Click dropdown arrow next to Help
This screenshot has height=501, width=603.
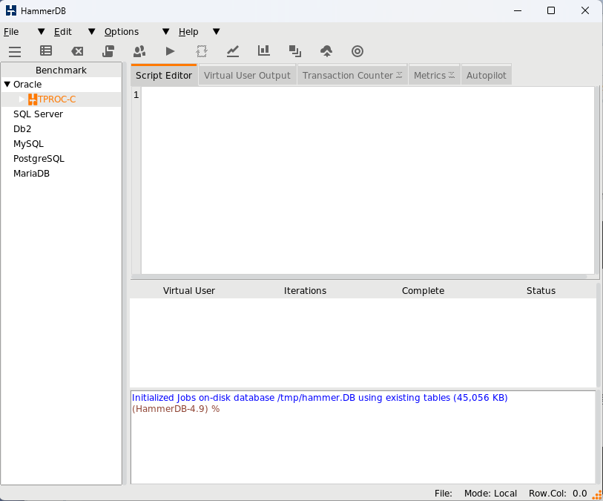(x=216, y=32)
